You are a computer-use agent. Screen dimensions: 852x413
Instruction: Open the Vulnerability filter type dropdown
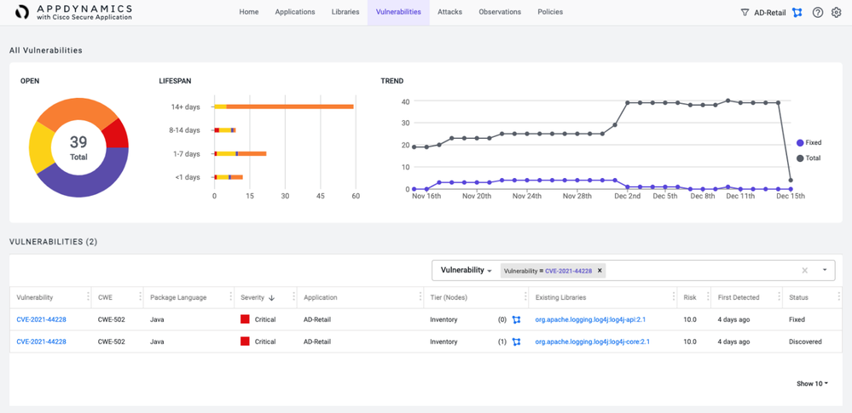pyautogui.click(x=466, y=270)
